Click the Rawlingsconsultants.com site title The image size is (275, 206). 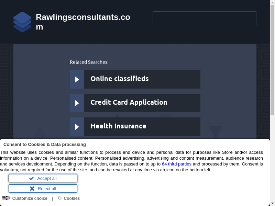pyautogui.click(x=83, y=22)
